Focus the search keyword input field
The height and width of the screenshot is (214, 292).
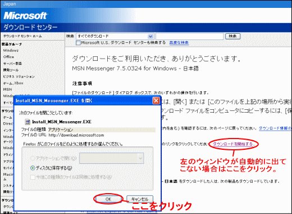189,36
